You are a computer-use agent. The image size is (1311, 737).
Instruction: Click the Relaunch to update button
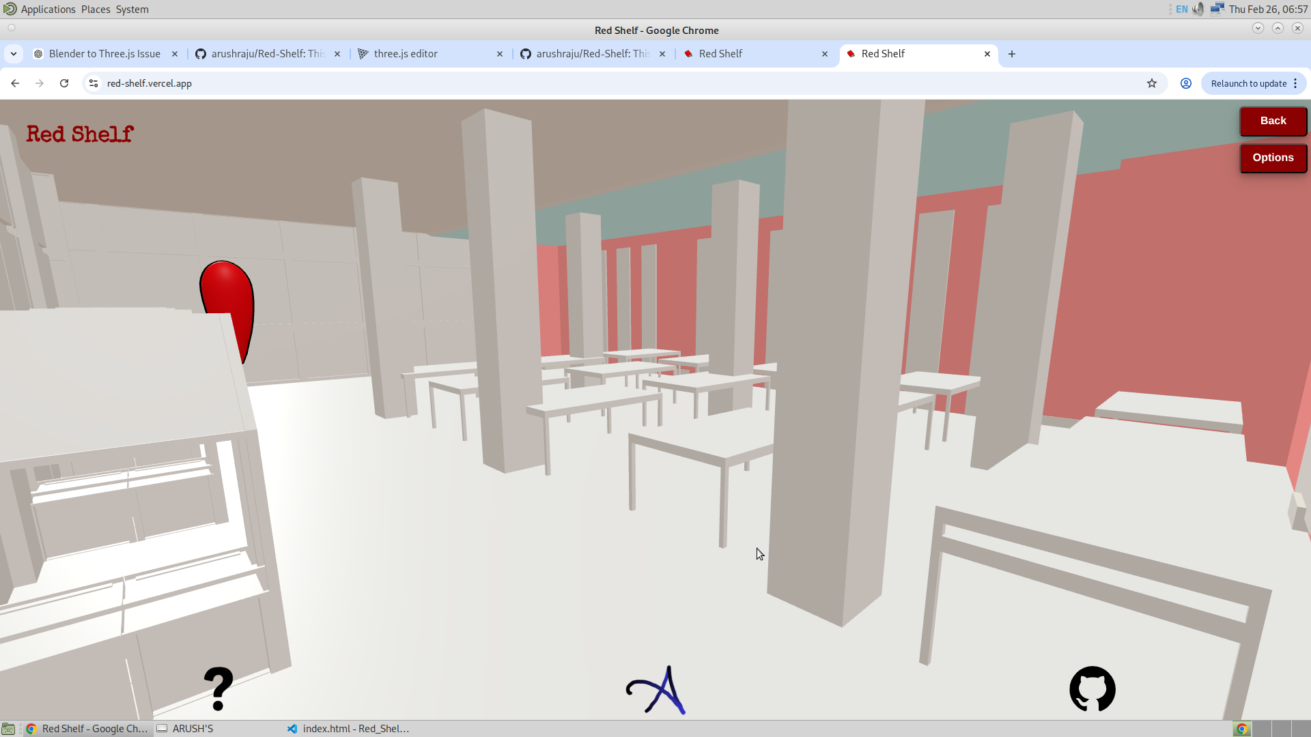click(1248, 83)
